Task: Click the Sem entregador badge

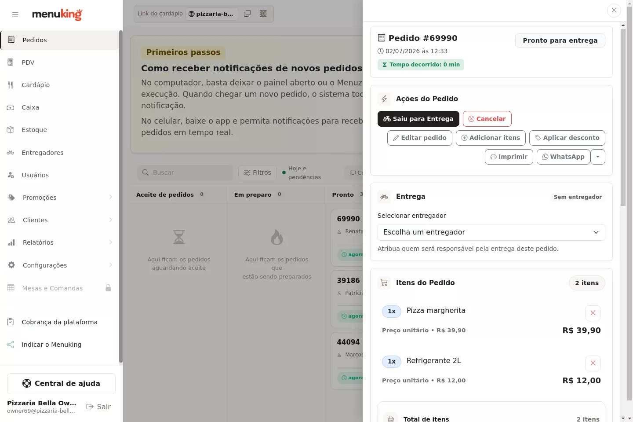Action: (x=578, y=197)
